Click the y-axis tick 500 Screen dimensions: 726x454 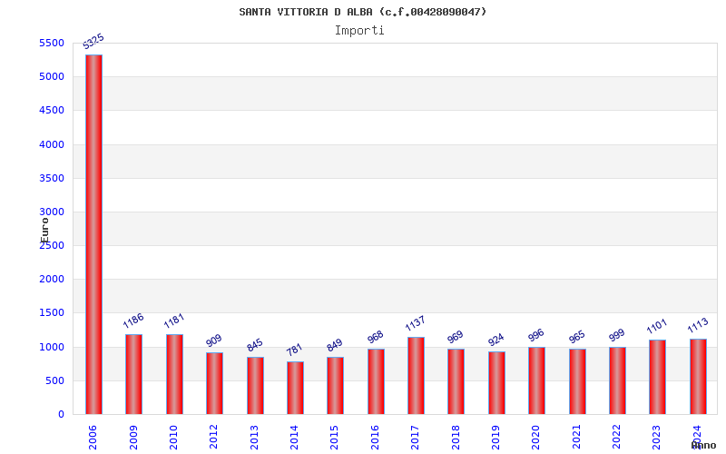point(54,380)
